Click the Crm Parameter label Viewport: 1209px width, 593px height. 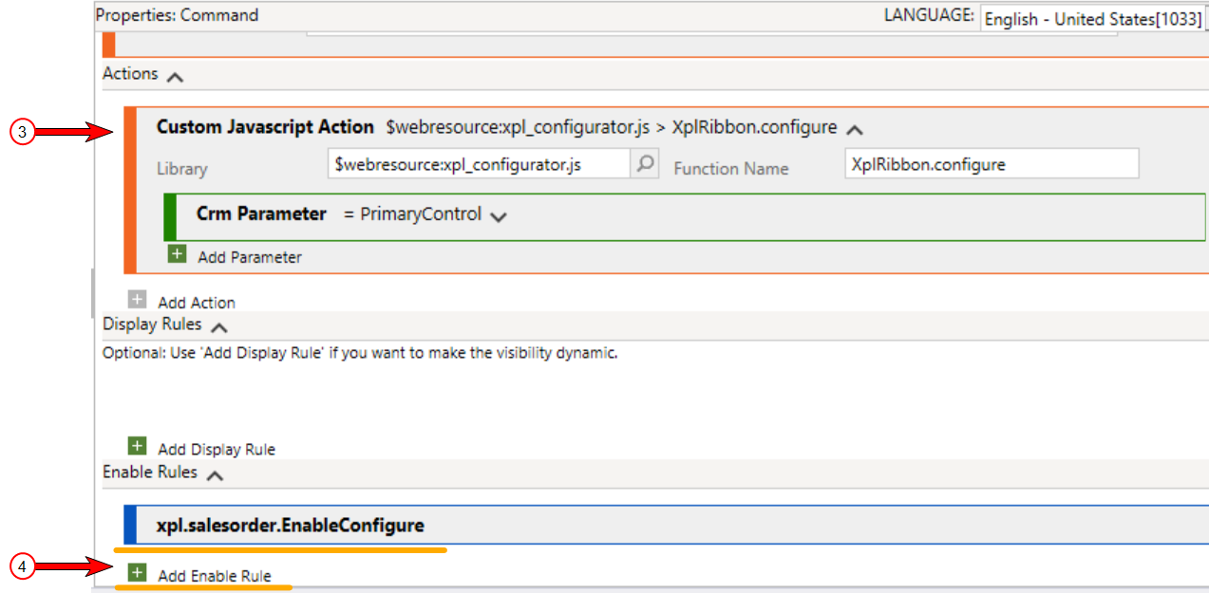261,213
